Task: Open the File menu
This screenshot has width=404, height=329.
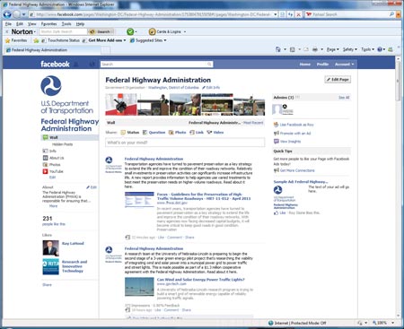Action: point(8,24)
